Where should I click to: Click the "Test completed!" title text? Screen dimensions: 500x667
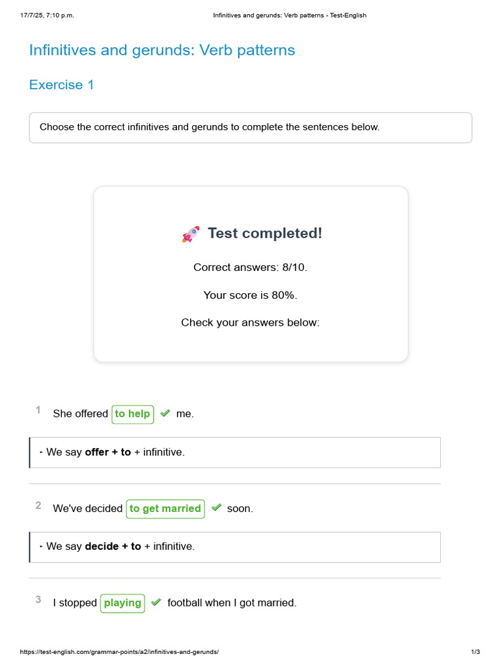coord(265,233)
